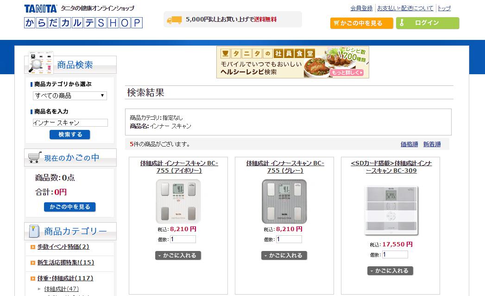Open the 新生活応援特集!(15) category
485x296 pixels.
coord(65,263)
